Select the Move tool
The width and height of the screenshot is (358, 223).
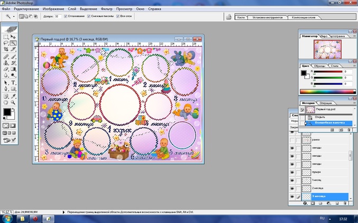tap(13, 37)
